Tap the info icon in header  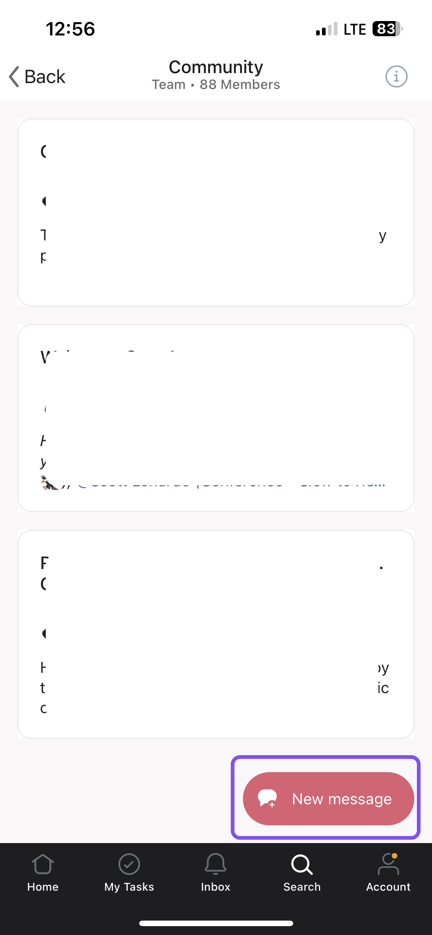click(396, 77)
